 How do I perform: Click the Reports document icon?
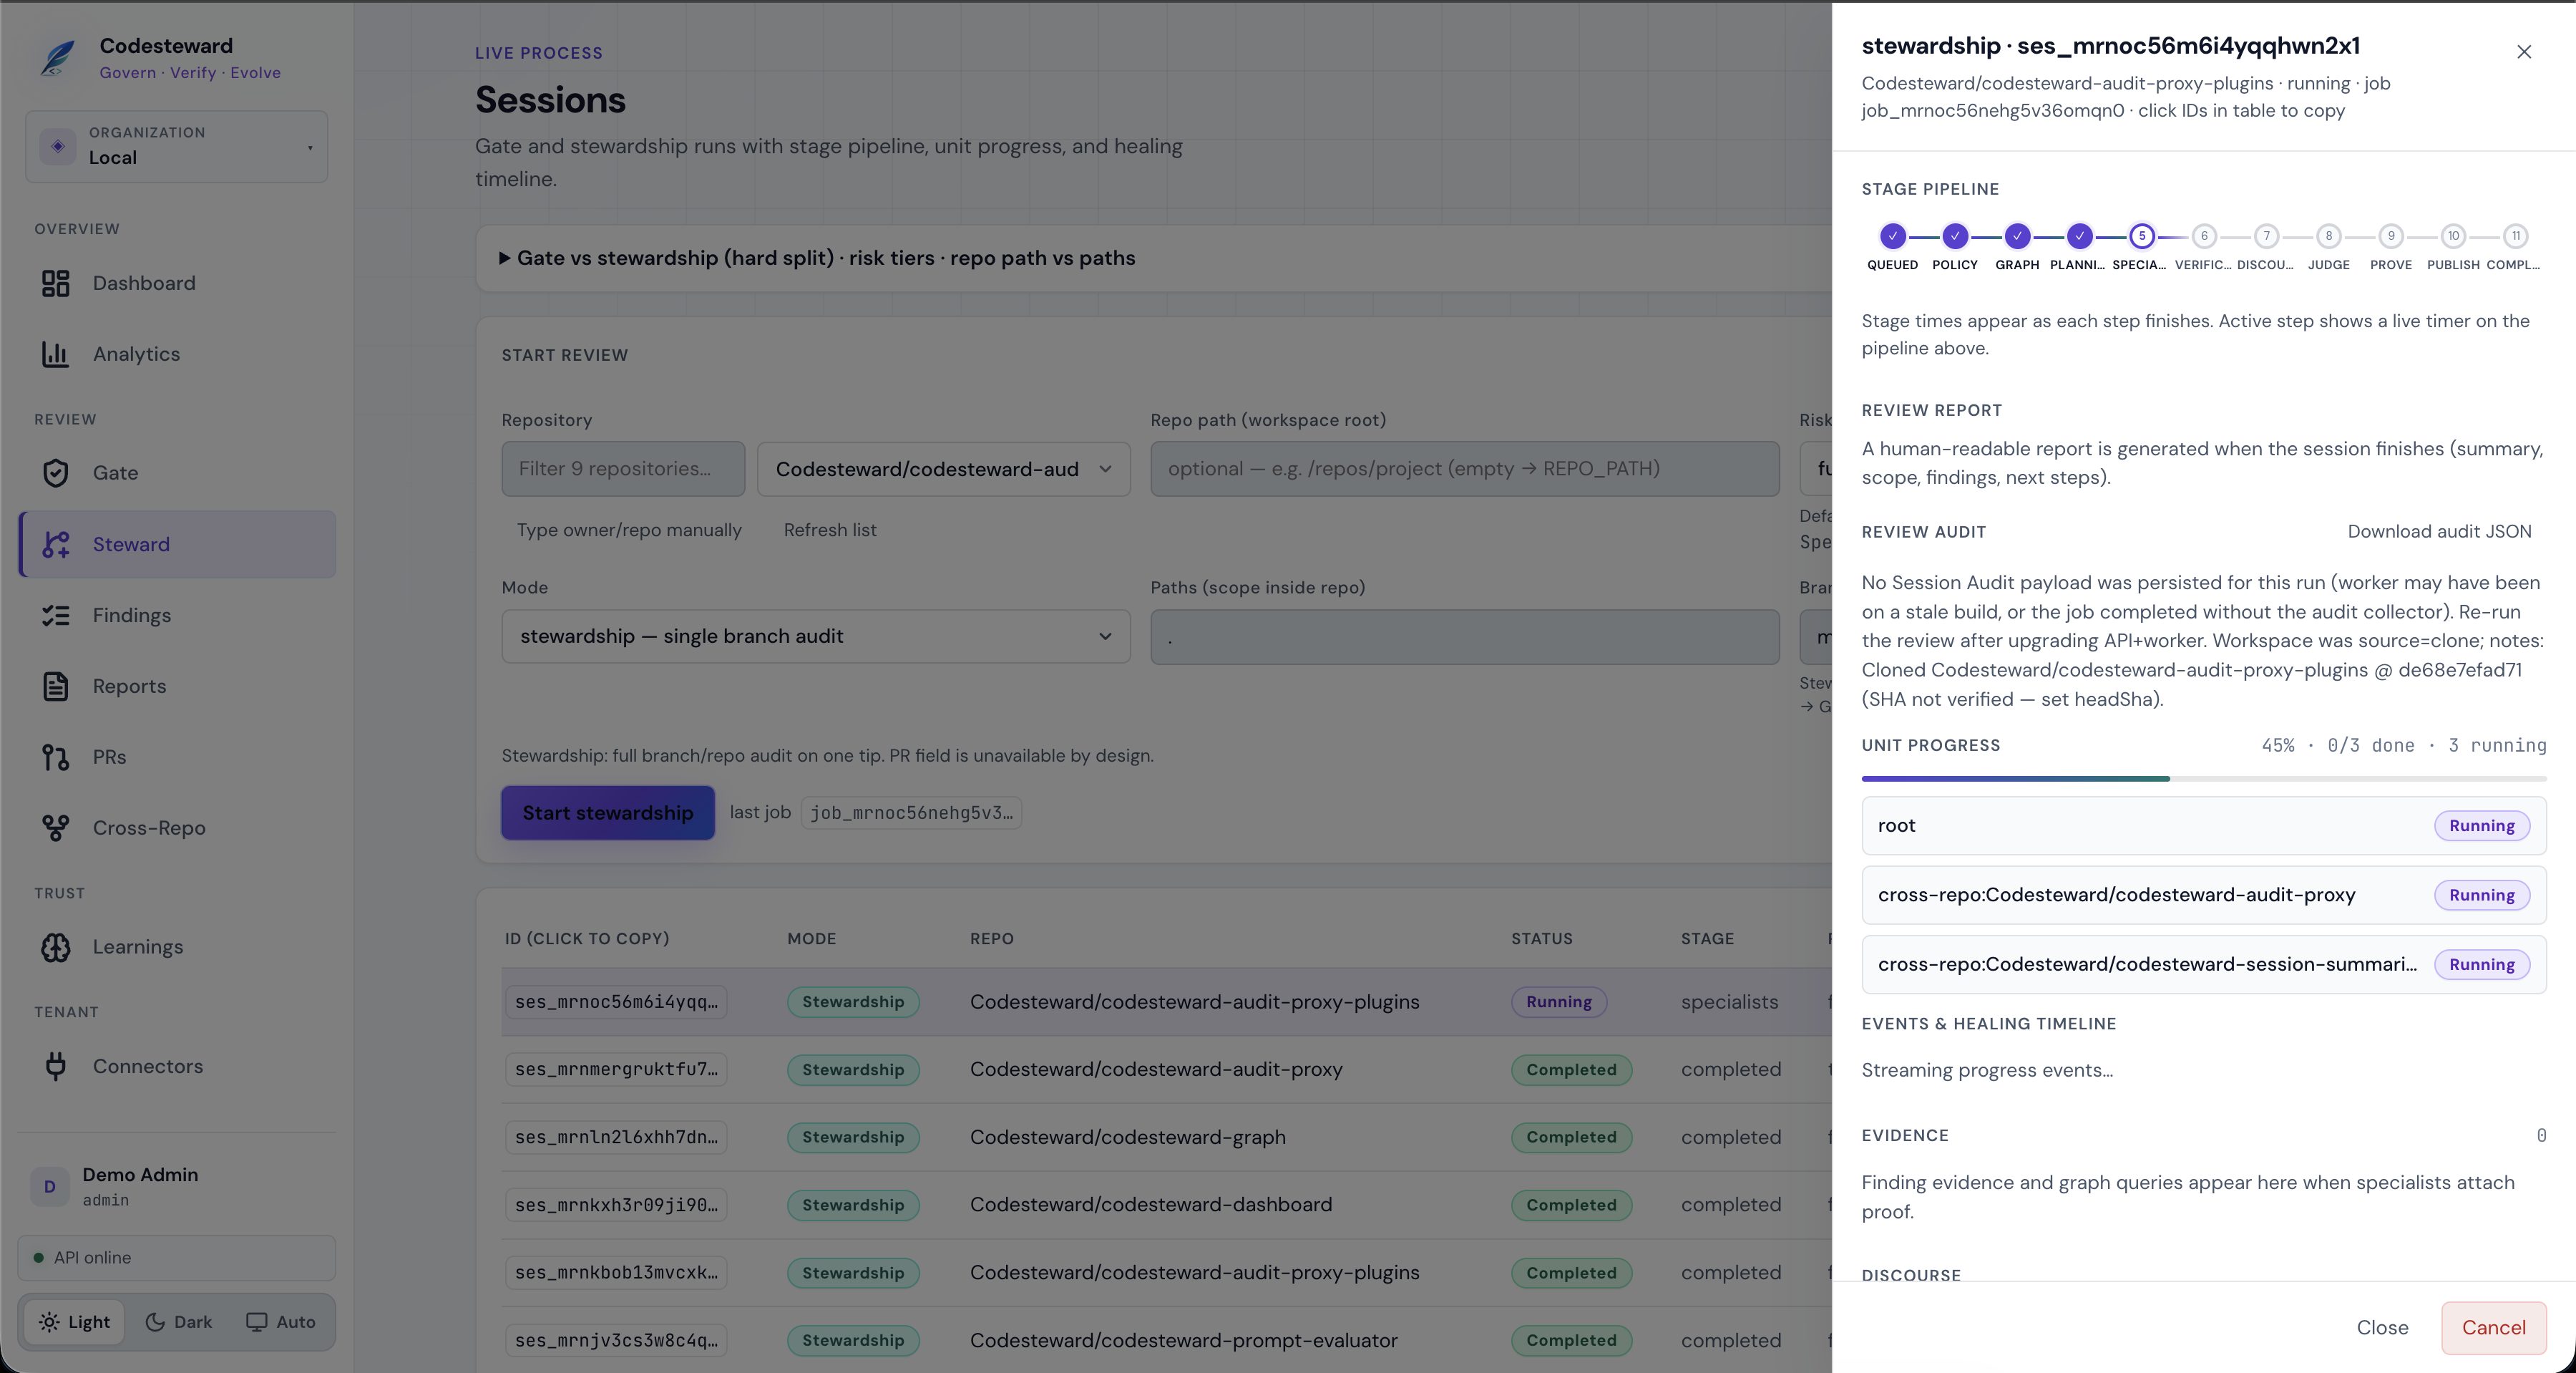pos(55,686)
